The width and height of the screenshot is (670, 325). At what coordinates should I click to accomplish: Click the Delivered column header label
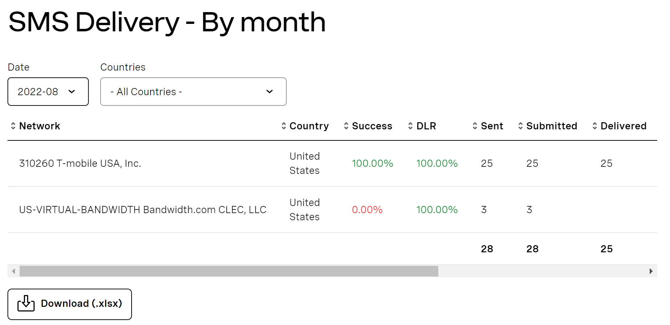(623, 126)
